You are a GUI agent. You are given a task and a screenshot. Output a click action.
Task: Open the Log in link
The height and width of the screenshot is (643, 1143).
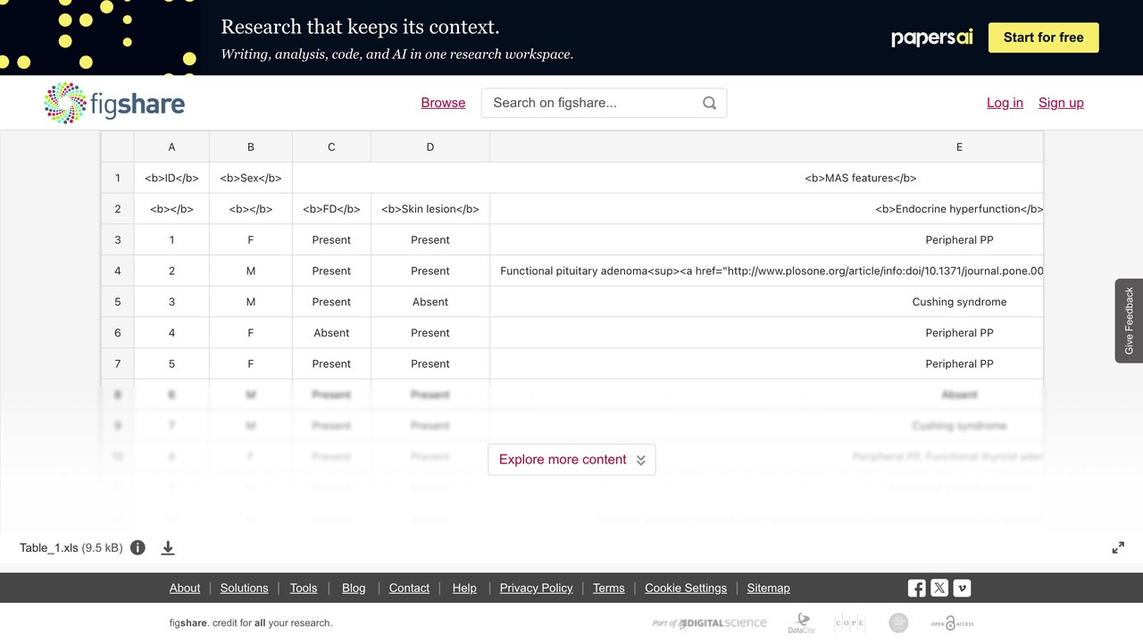pos(1005,103)
